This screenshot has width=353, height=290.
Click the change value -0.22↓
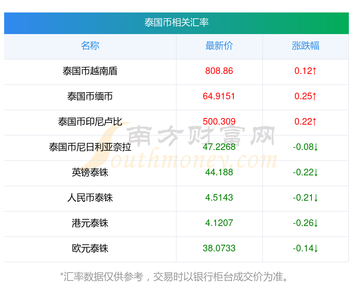coord(306,172)
